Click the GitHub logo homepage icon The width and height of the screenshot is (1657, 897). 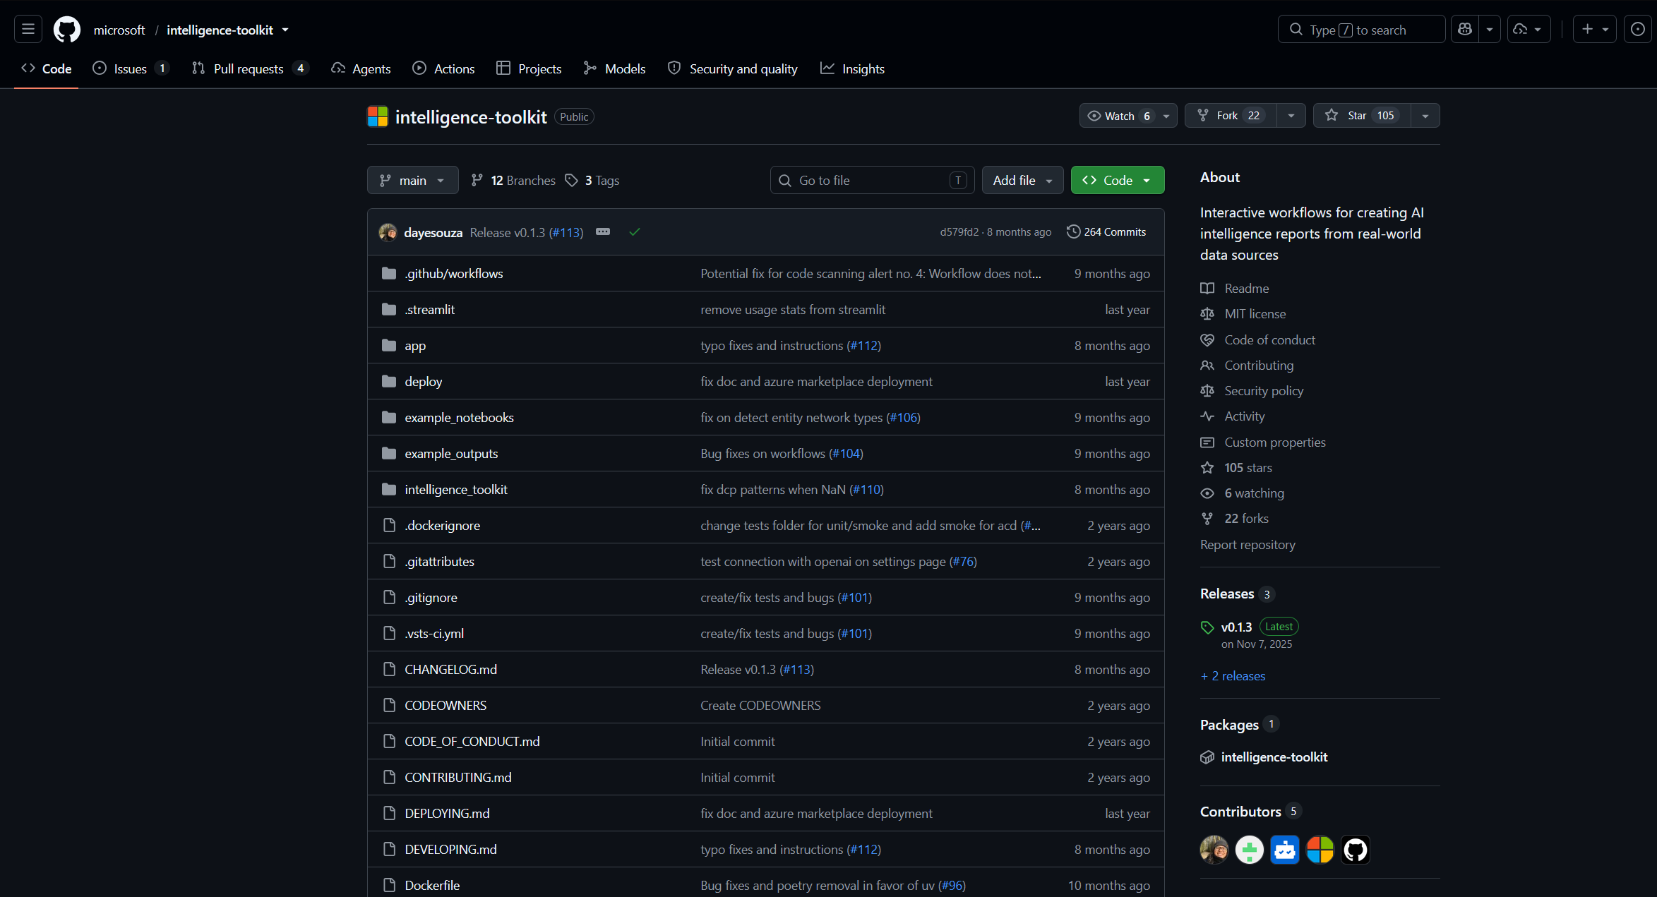(67, 30)
